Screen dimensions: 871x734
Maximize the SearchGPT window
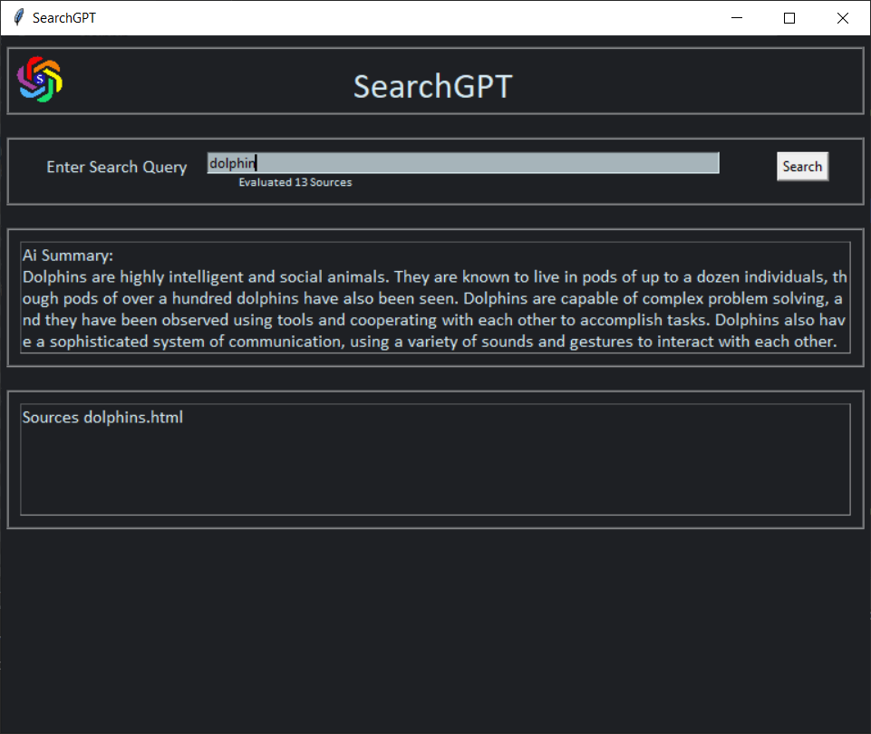(x=789, y=18)
